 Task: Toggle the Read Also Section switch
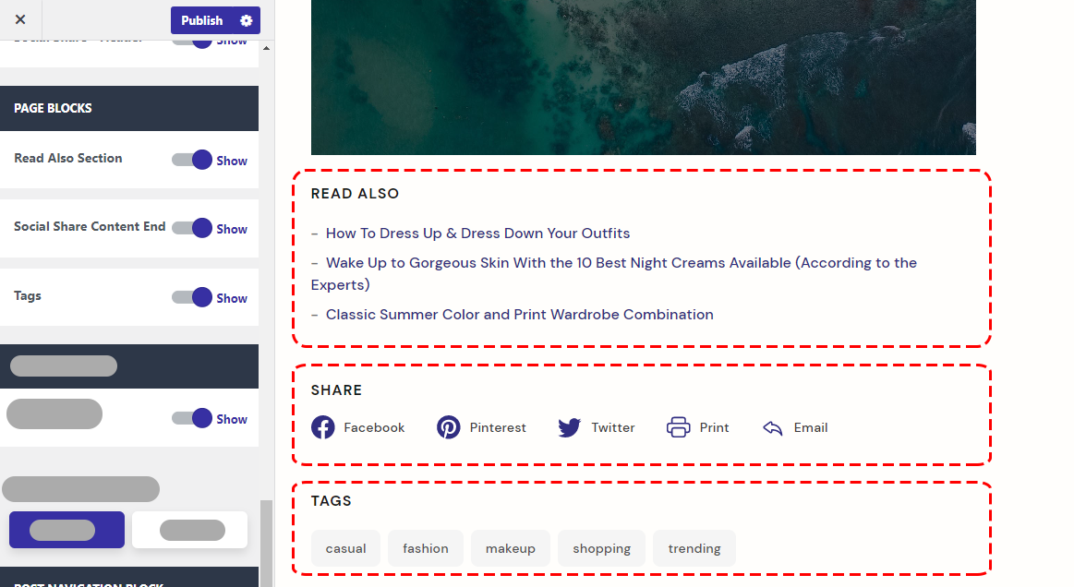[192, 160]
